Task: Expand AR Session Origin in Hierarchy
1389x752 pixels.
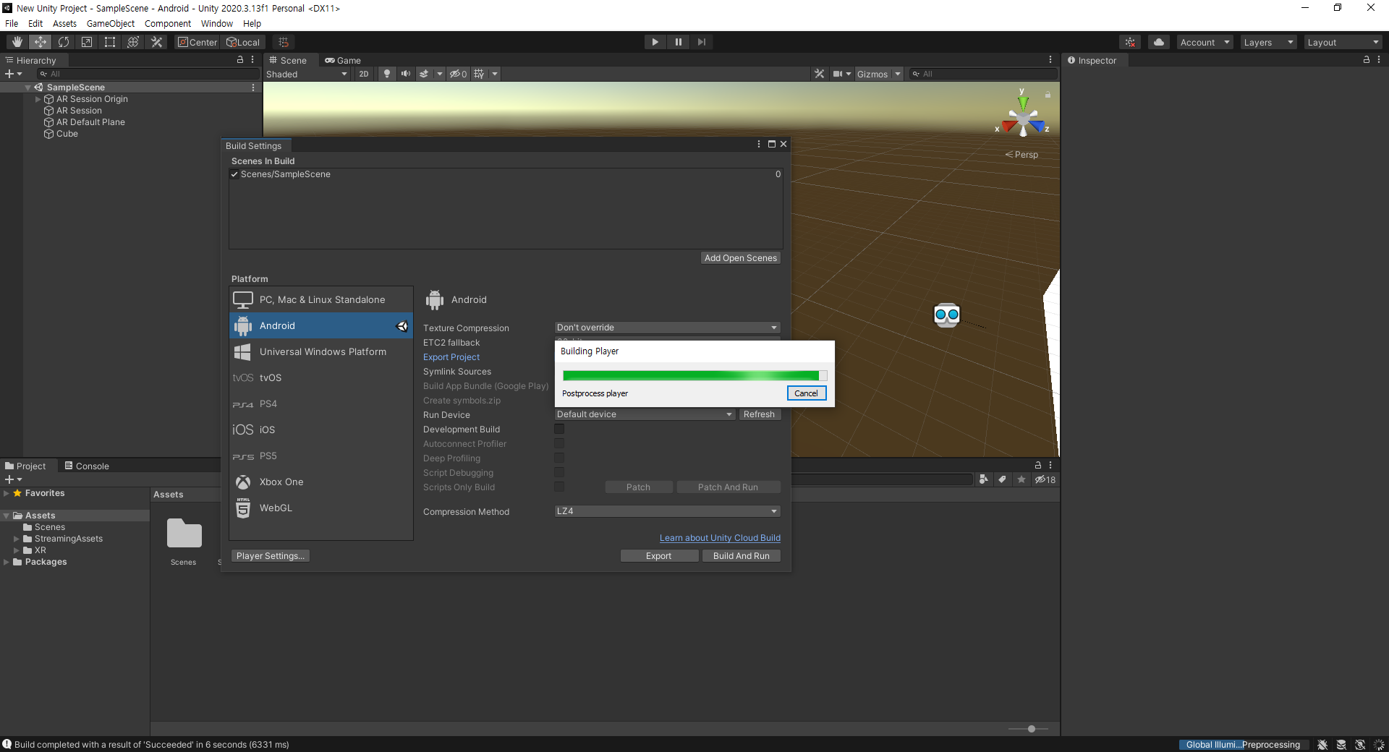Action: pos(38,99)
